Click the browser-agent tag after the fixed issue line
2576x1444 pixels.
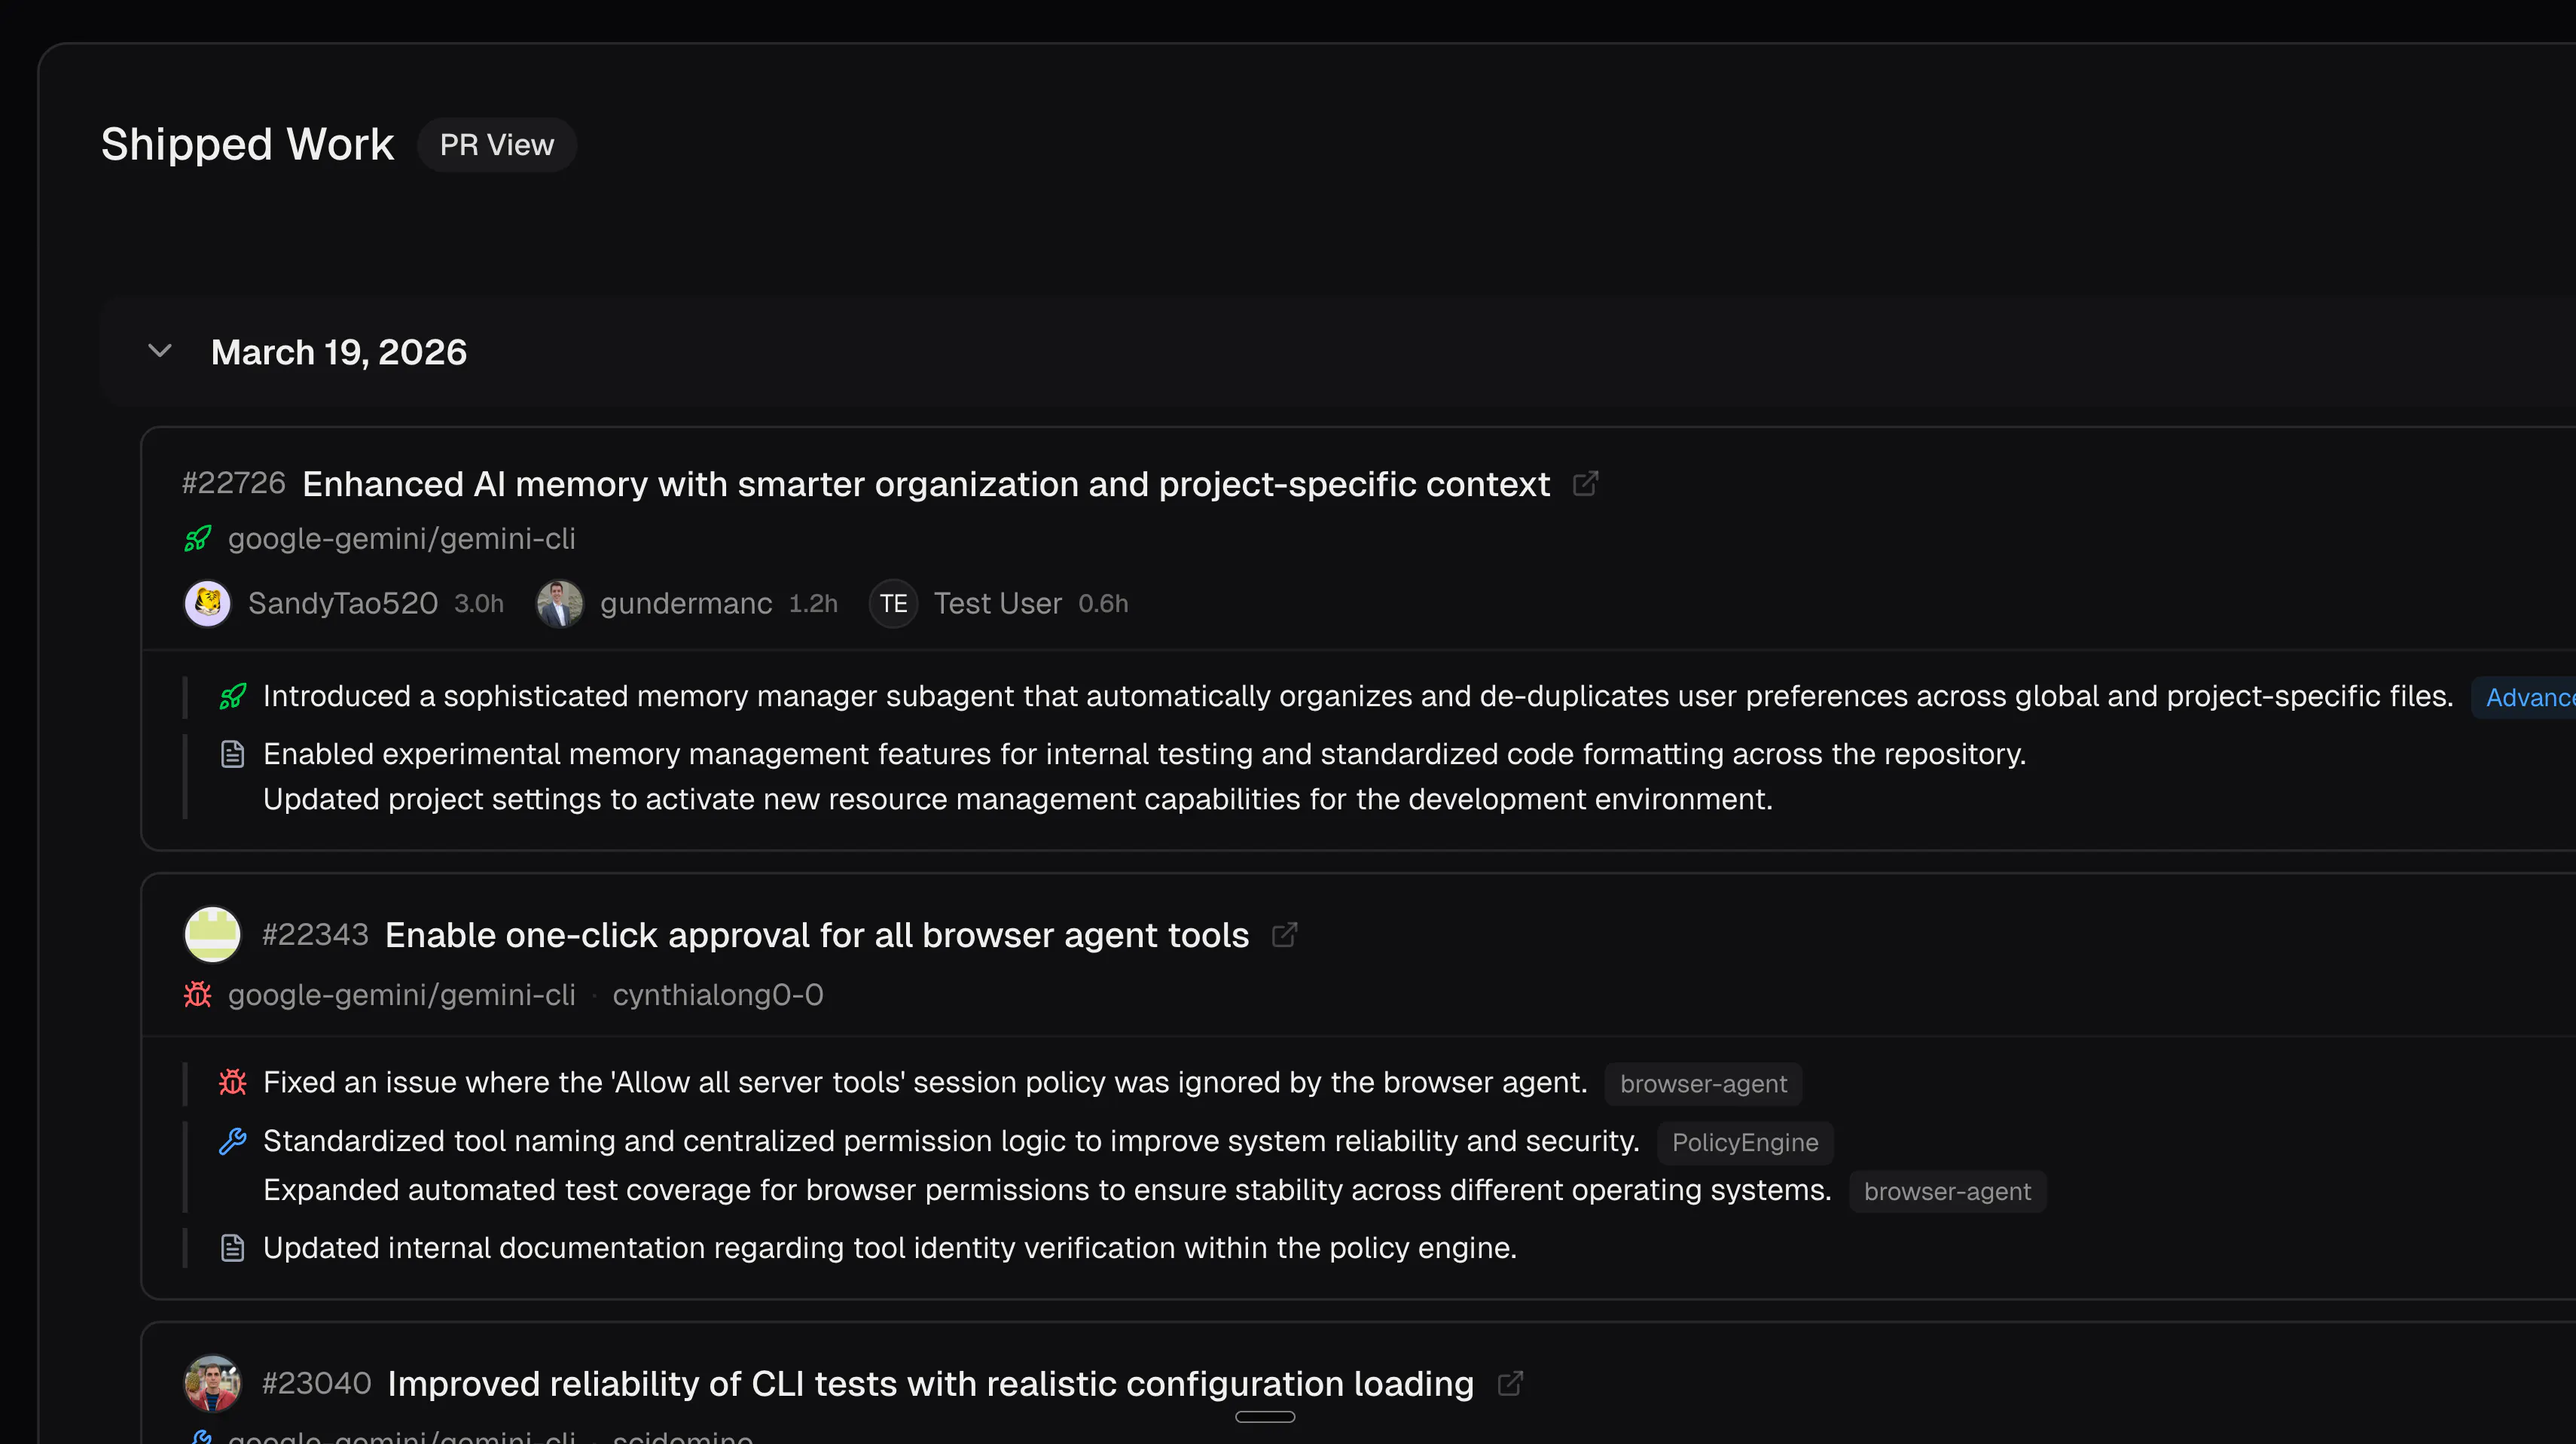pos(1703,1084)
